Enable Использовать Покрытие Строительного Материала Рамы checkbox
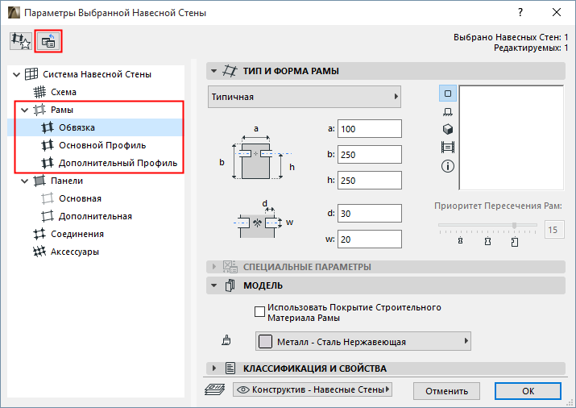576x408 pixels. click(259, 312)
